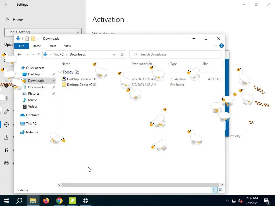Image resolution: width=275 pixels, height=206 pixels.
Task: Click the Find a setting search box
Action: pos(43,32)
